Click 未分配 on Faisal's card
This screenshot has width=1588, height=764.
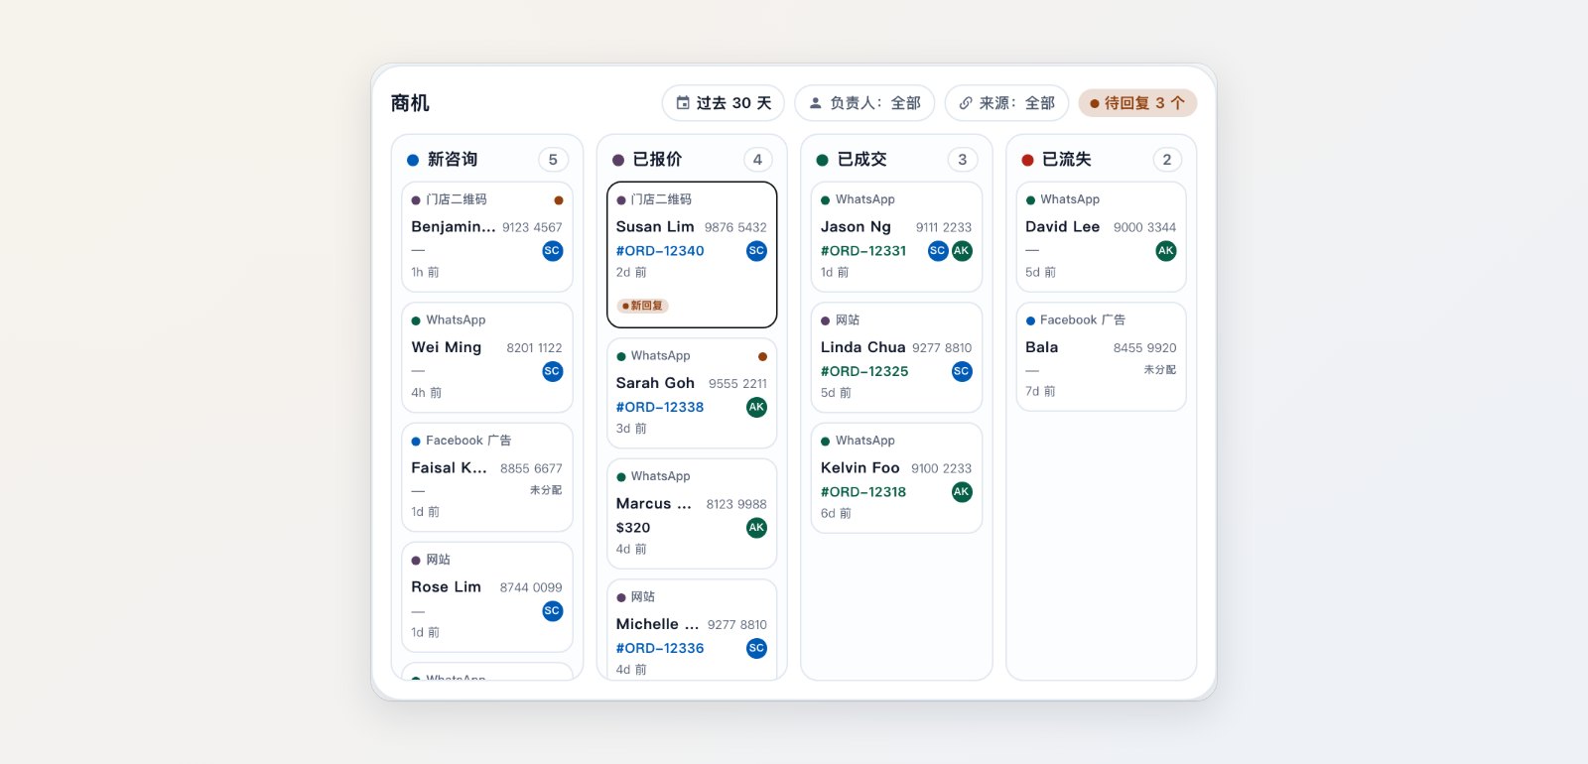(x=546, y=490)
